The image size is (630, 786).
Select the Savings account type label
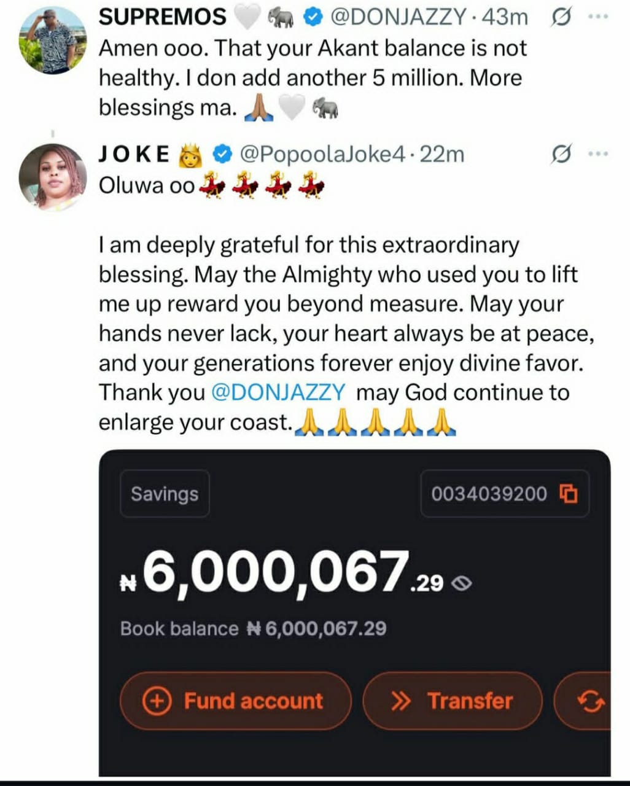click(165, 494)
